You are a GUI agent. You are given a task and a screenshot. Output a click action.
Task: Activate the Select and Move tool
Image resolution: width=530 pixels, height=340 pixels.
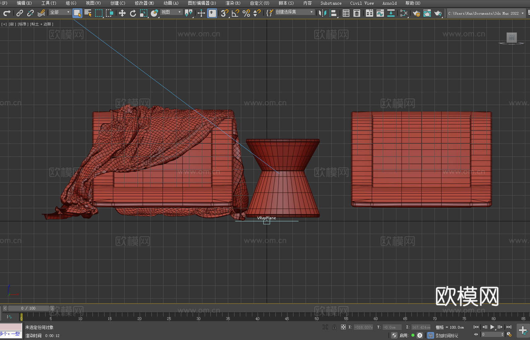point(122,13)
